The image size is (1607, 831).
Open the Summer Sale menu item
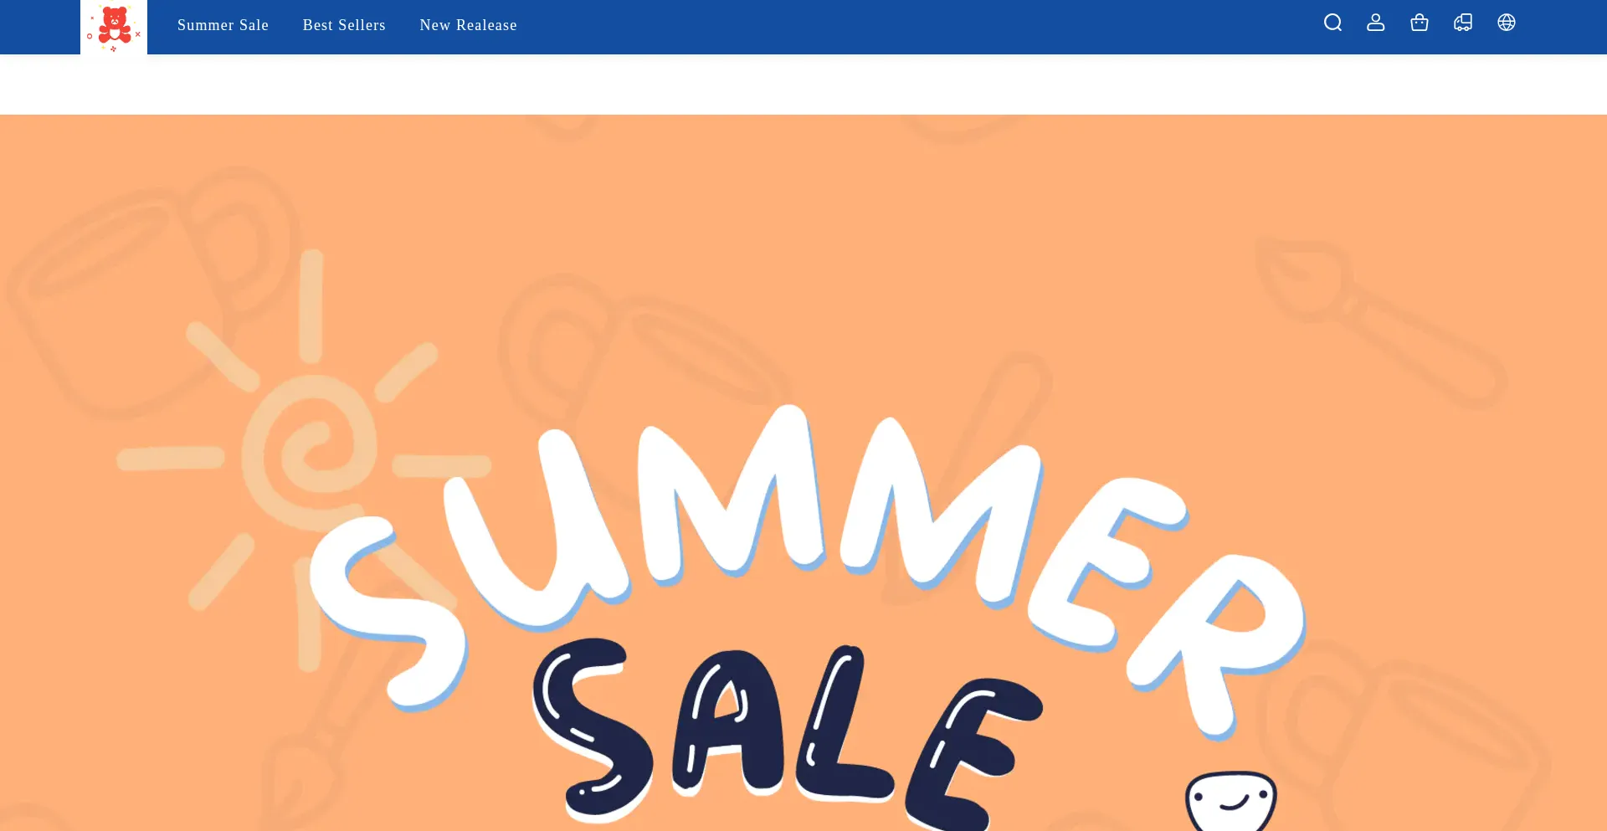click(223, 25)
